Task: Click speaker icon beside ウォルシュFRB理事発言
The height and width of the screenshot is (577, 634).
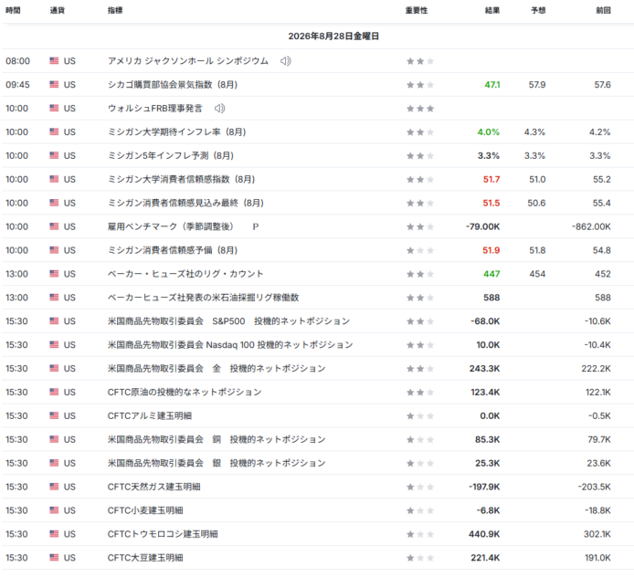Action: click(x=219, y=109)
